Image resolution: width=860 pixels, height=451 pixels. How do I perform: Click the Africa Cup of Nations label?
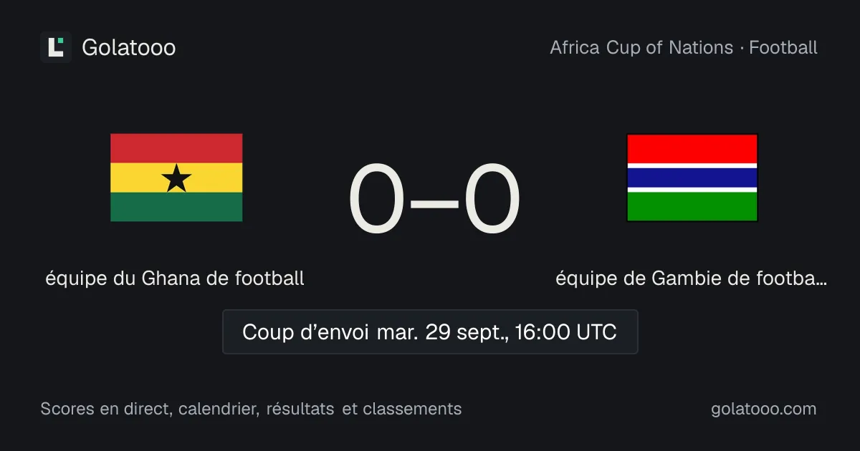click(x=641, y=48)
